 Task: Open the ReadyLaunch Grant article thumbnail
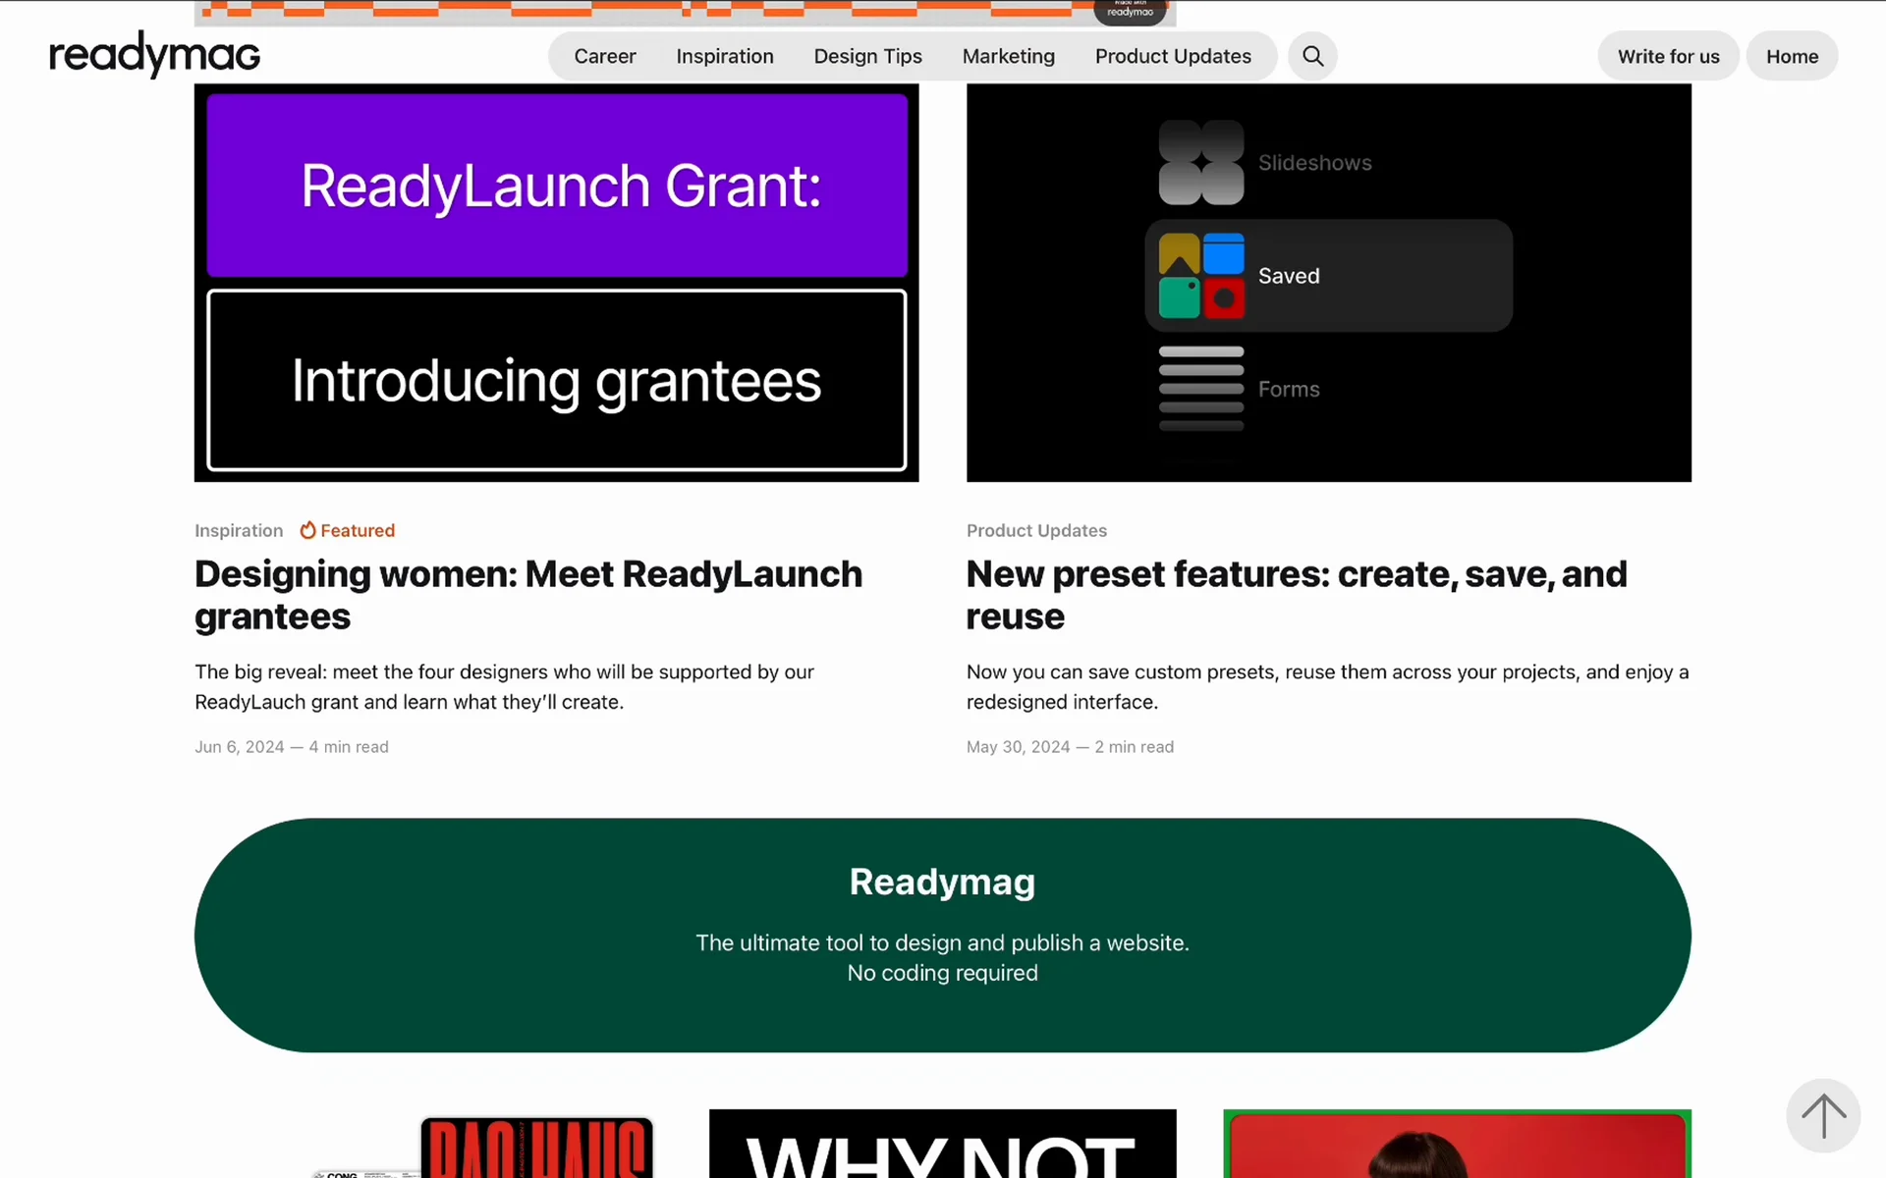click(556, 283)
